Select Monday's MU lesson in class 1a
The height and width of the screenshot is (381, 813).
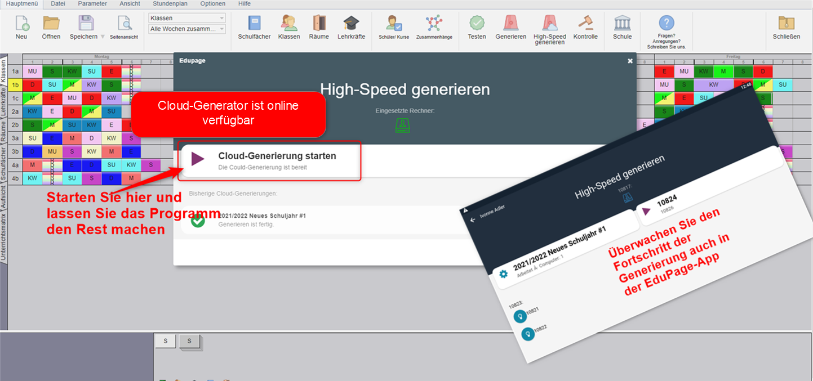[x=33, y=71]
